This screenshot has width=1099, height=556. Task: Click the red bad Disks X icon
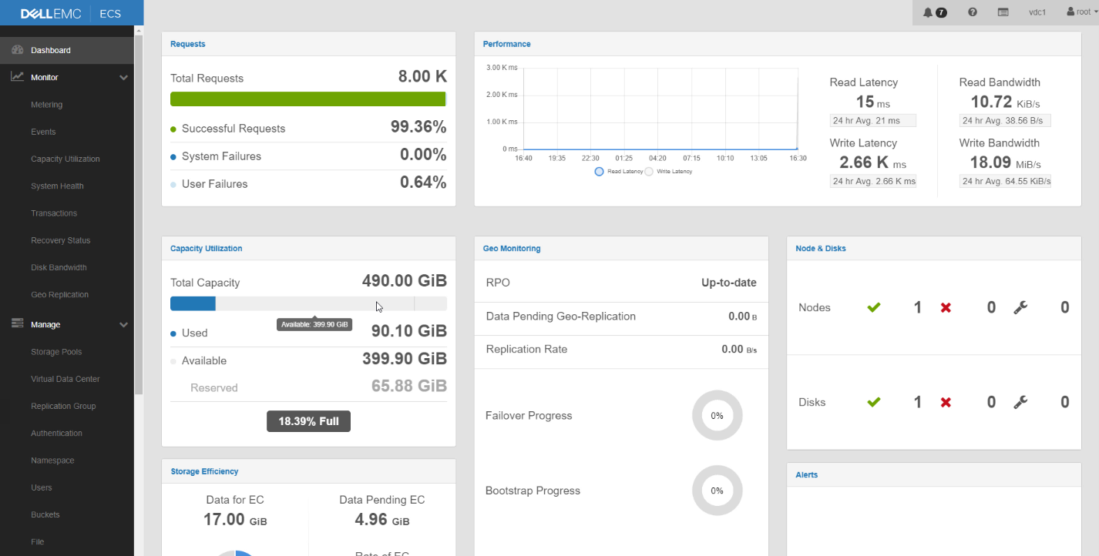click(x=946, y=402)
